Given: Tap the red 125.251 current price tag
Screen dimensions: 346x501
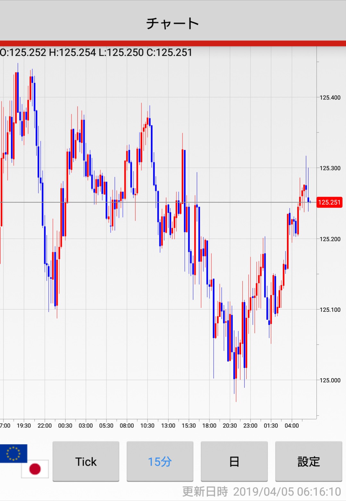Looking at the screenshot, I should 329,202.
